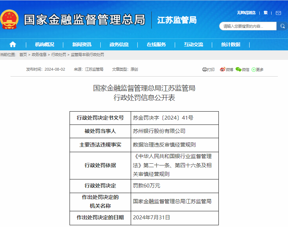Click breadcrumb 首页
The height and width of the screenshot is (227, 288).
point(23,55)
